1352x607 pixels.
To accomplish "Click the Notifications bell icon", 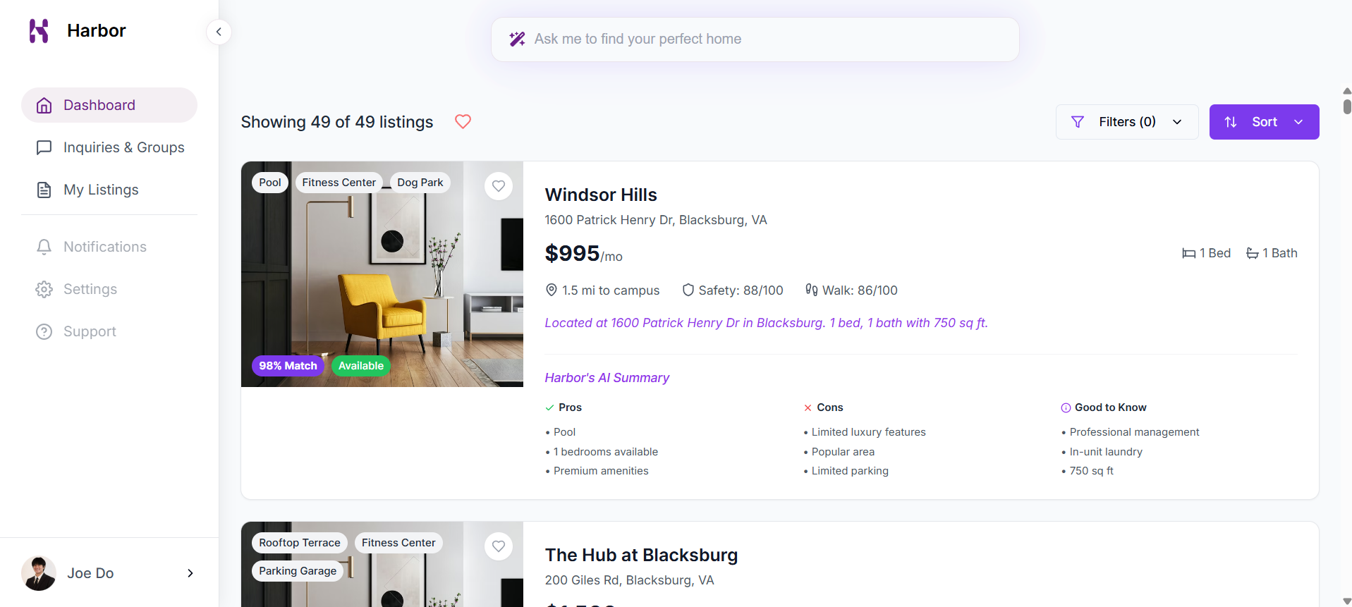I will [x=44, y=247].
